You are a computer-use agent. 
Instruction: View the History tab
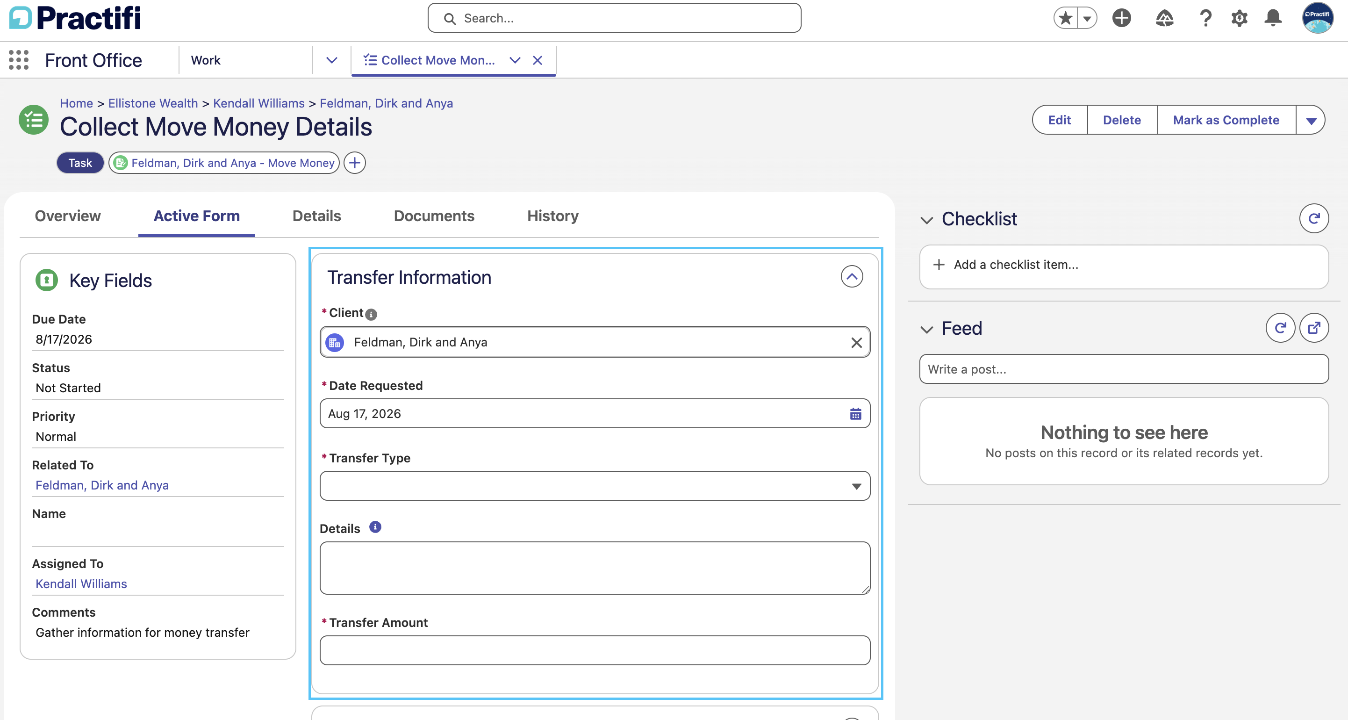tap(552, 216)
